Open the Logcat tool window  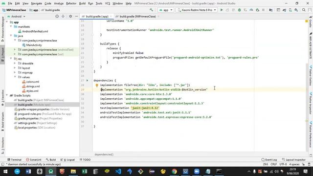tap(67, 160)
